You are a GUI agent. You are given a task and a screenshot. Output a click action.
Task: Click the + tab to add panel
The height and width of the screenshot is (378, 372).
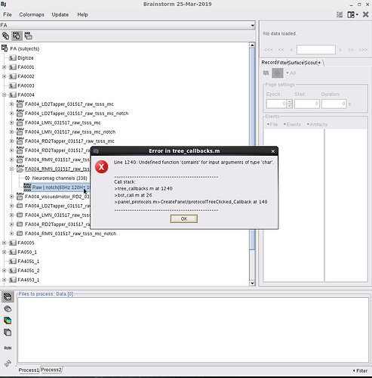pos(320,63)
